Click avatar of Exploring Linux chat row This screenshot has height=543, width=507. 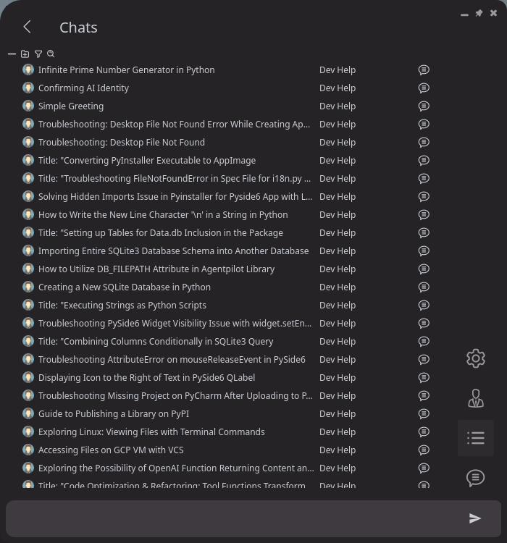[28, 432]
